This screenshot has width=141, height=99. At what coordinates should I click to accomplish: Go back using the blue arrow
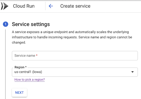tap(51, 6)
